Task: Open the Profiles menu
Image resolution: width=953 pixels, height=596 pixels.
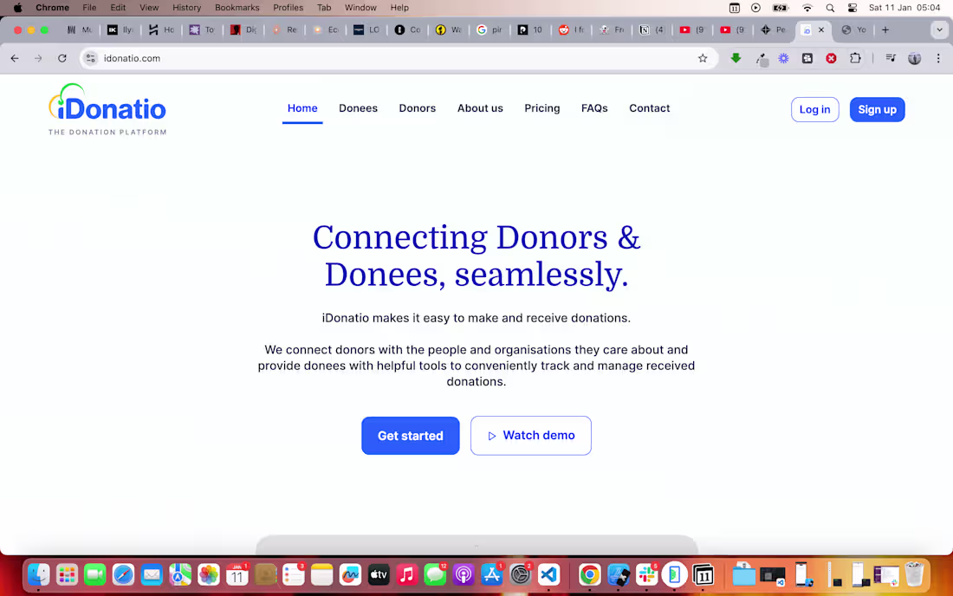Action: click(288, 8)
